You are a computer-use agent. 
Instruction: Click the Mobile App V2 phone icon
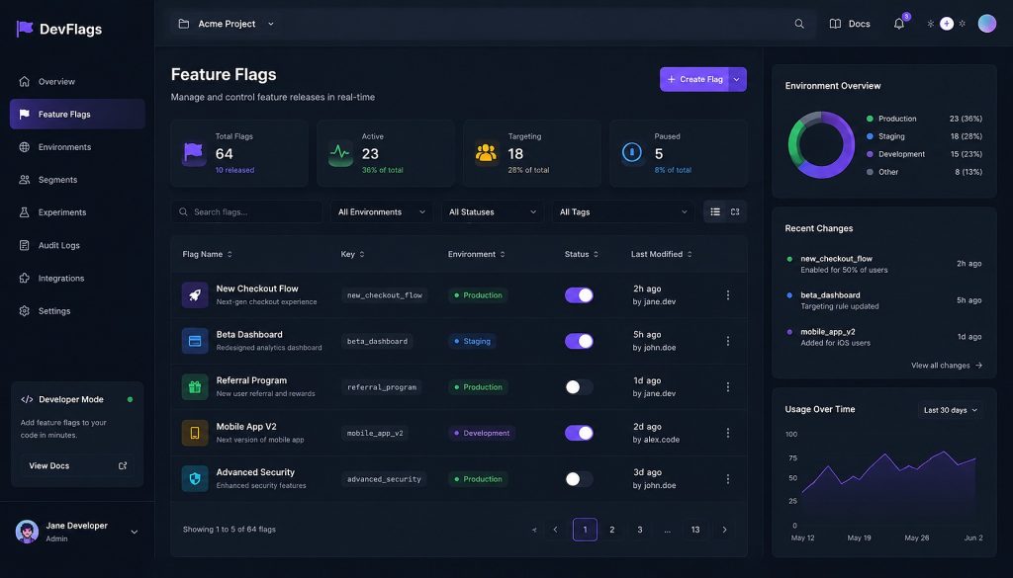195,433
